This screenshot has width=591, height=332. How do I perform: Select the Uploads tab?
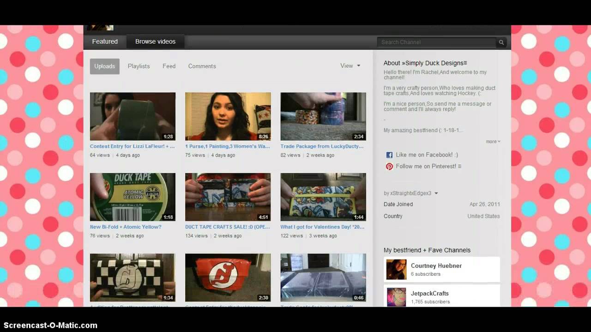[x=105, y=66]
